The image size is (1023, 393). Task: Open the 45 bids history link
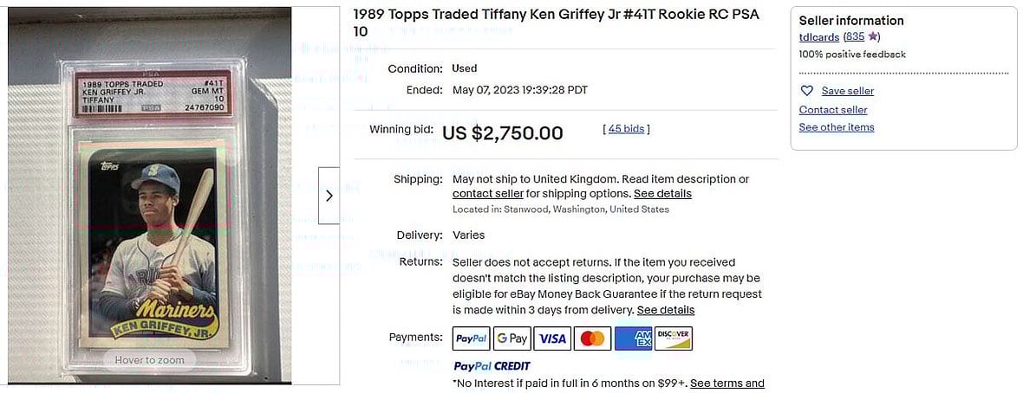[x=626, y=129]
